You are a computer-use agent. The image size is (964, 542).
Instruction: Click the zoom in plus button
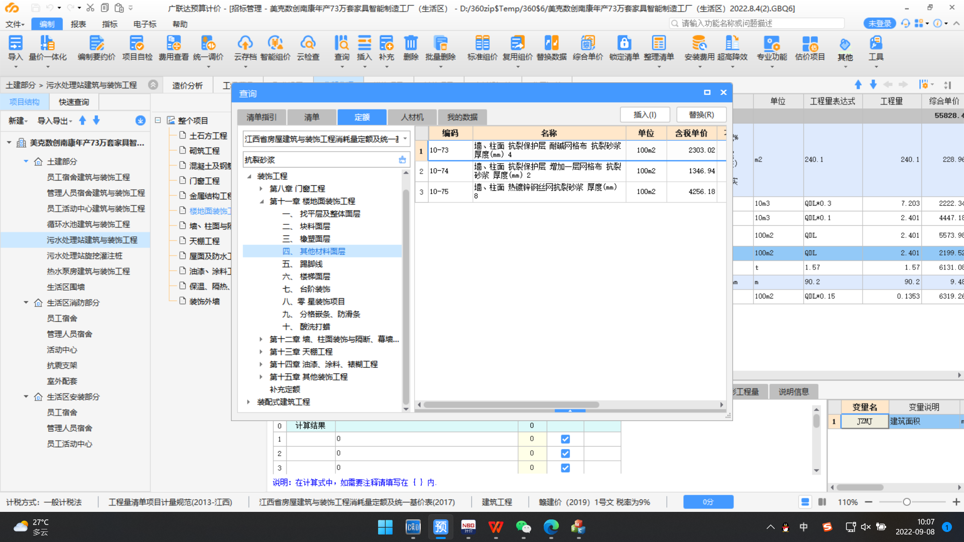point(956,502)
